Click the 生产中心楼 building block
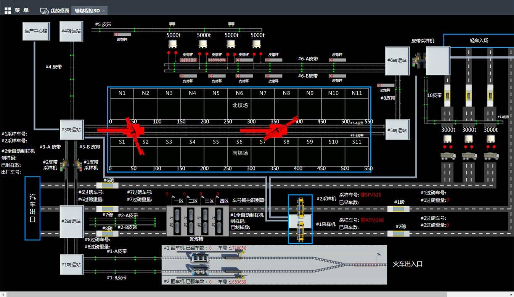This screenshot has width=514, height=297. click(x=36, y=31)
